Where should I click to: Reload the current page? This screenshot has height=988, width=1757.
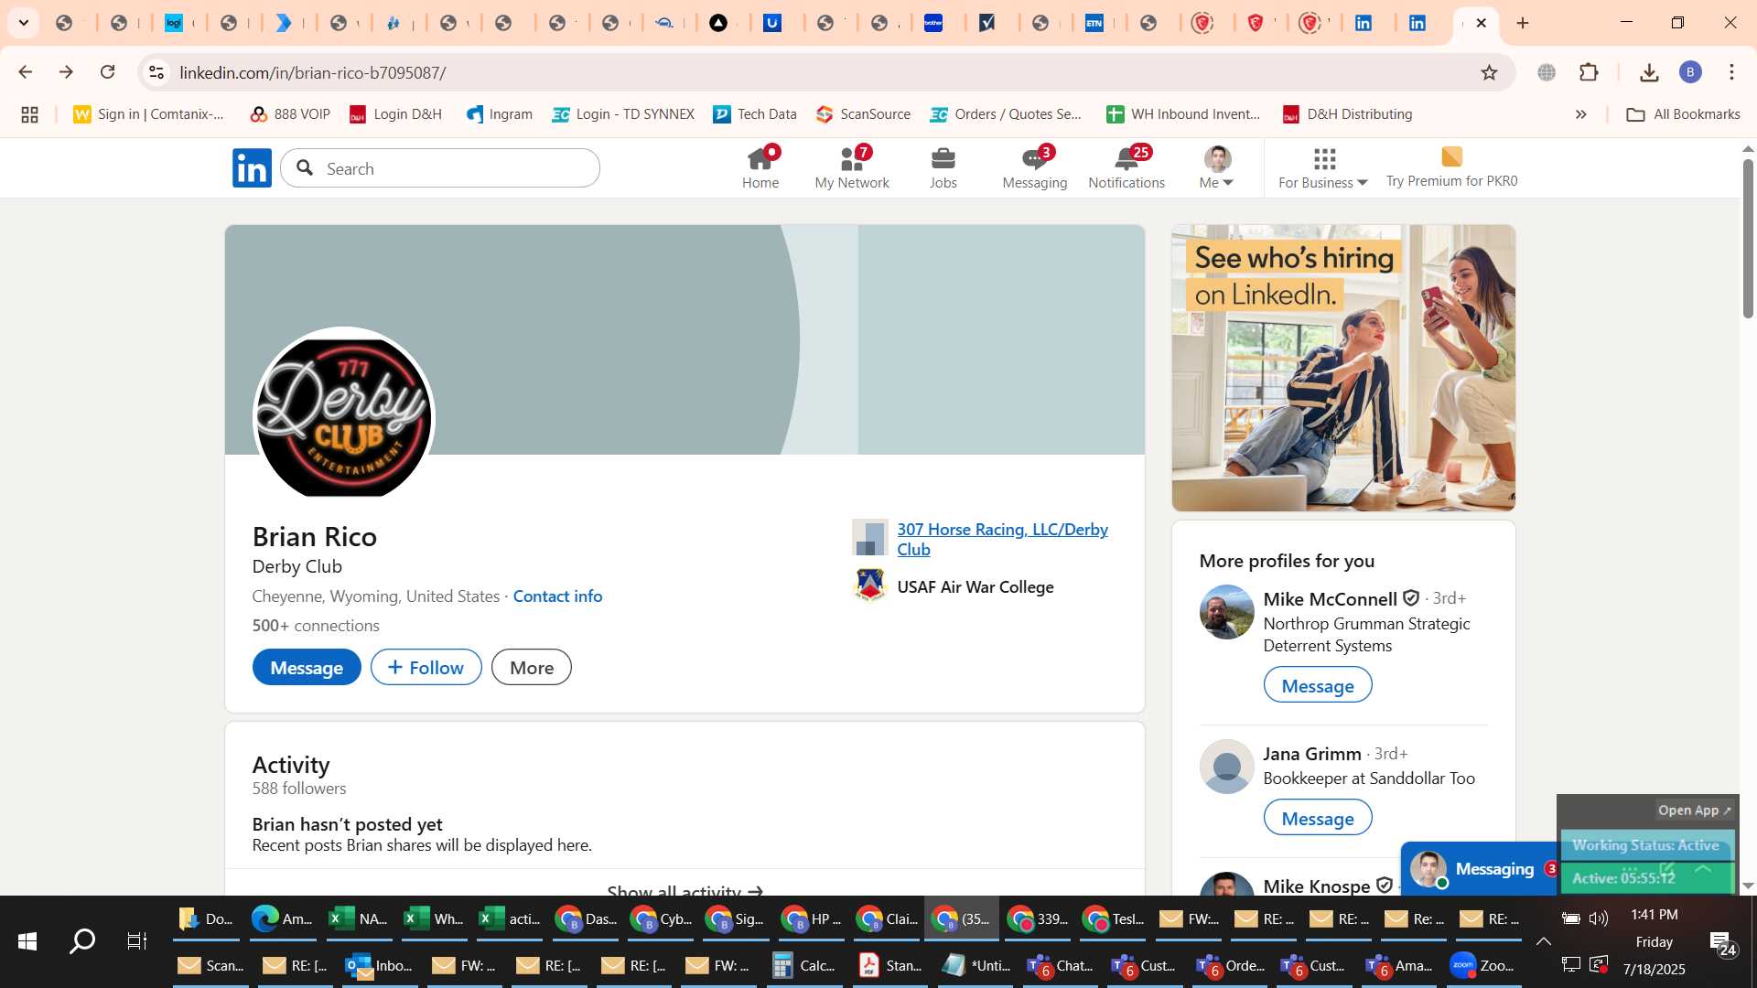click(x=108, y=72)
